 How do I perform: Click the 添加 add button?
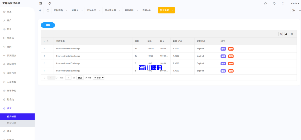tap(48, 25)
